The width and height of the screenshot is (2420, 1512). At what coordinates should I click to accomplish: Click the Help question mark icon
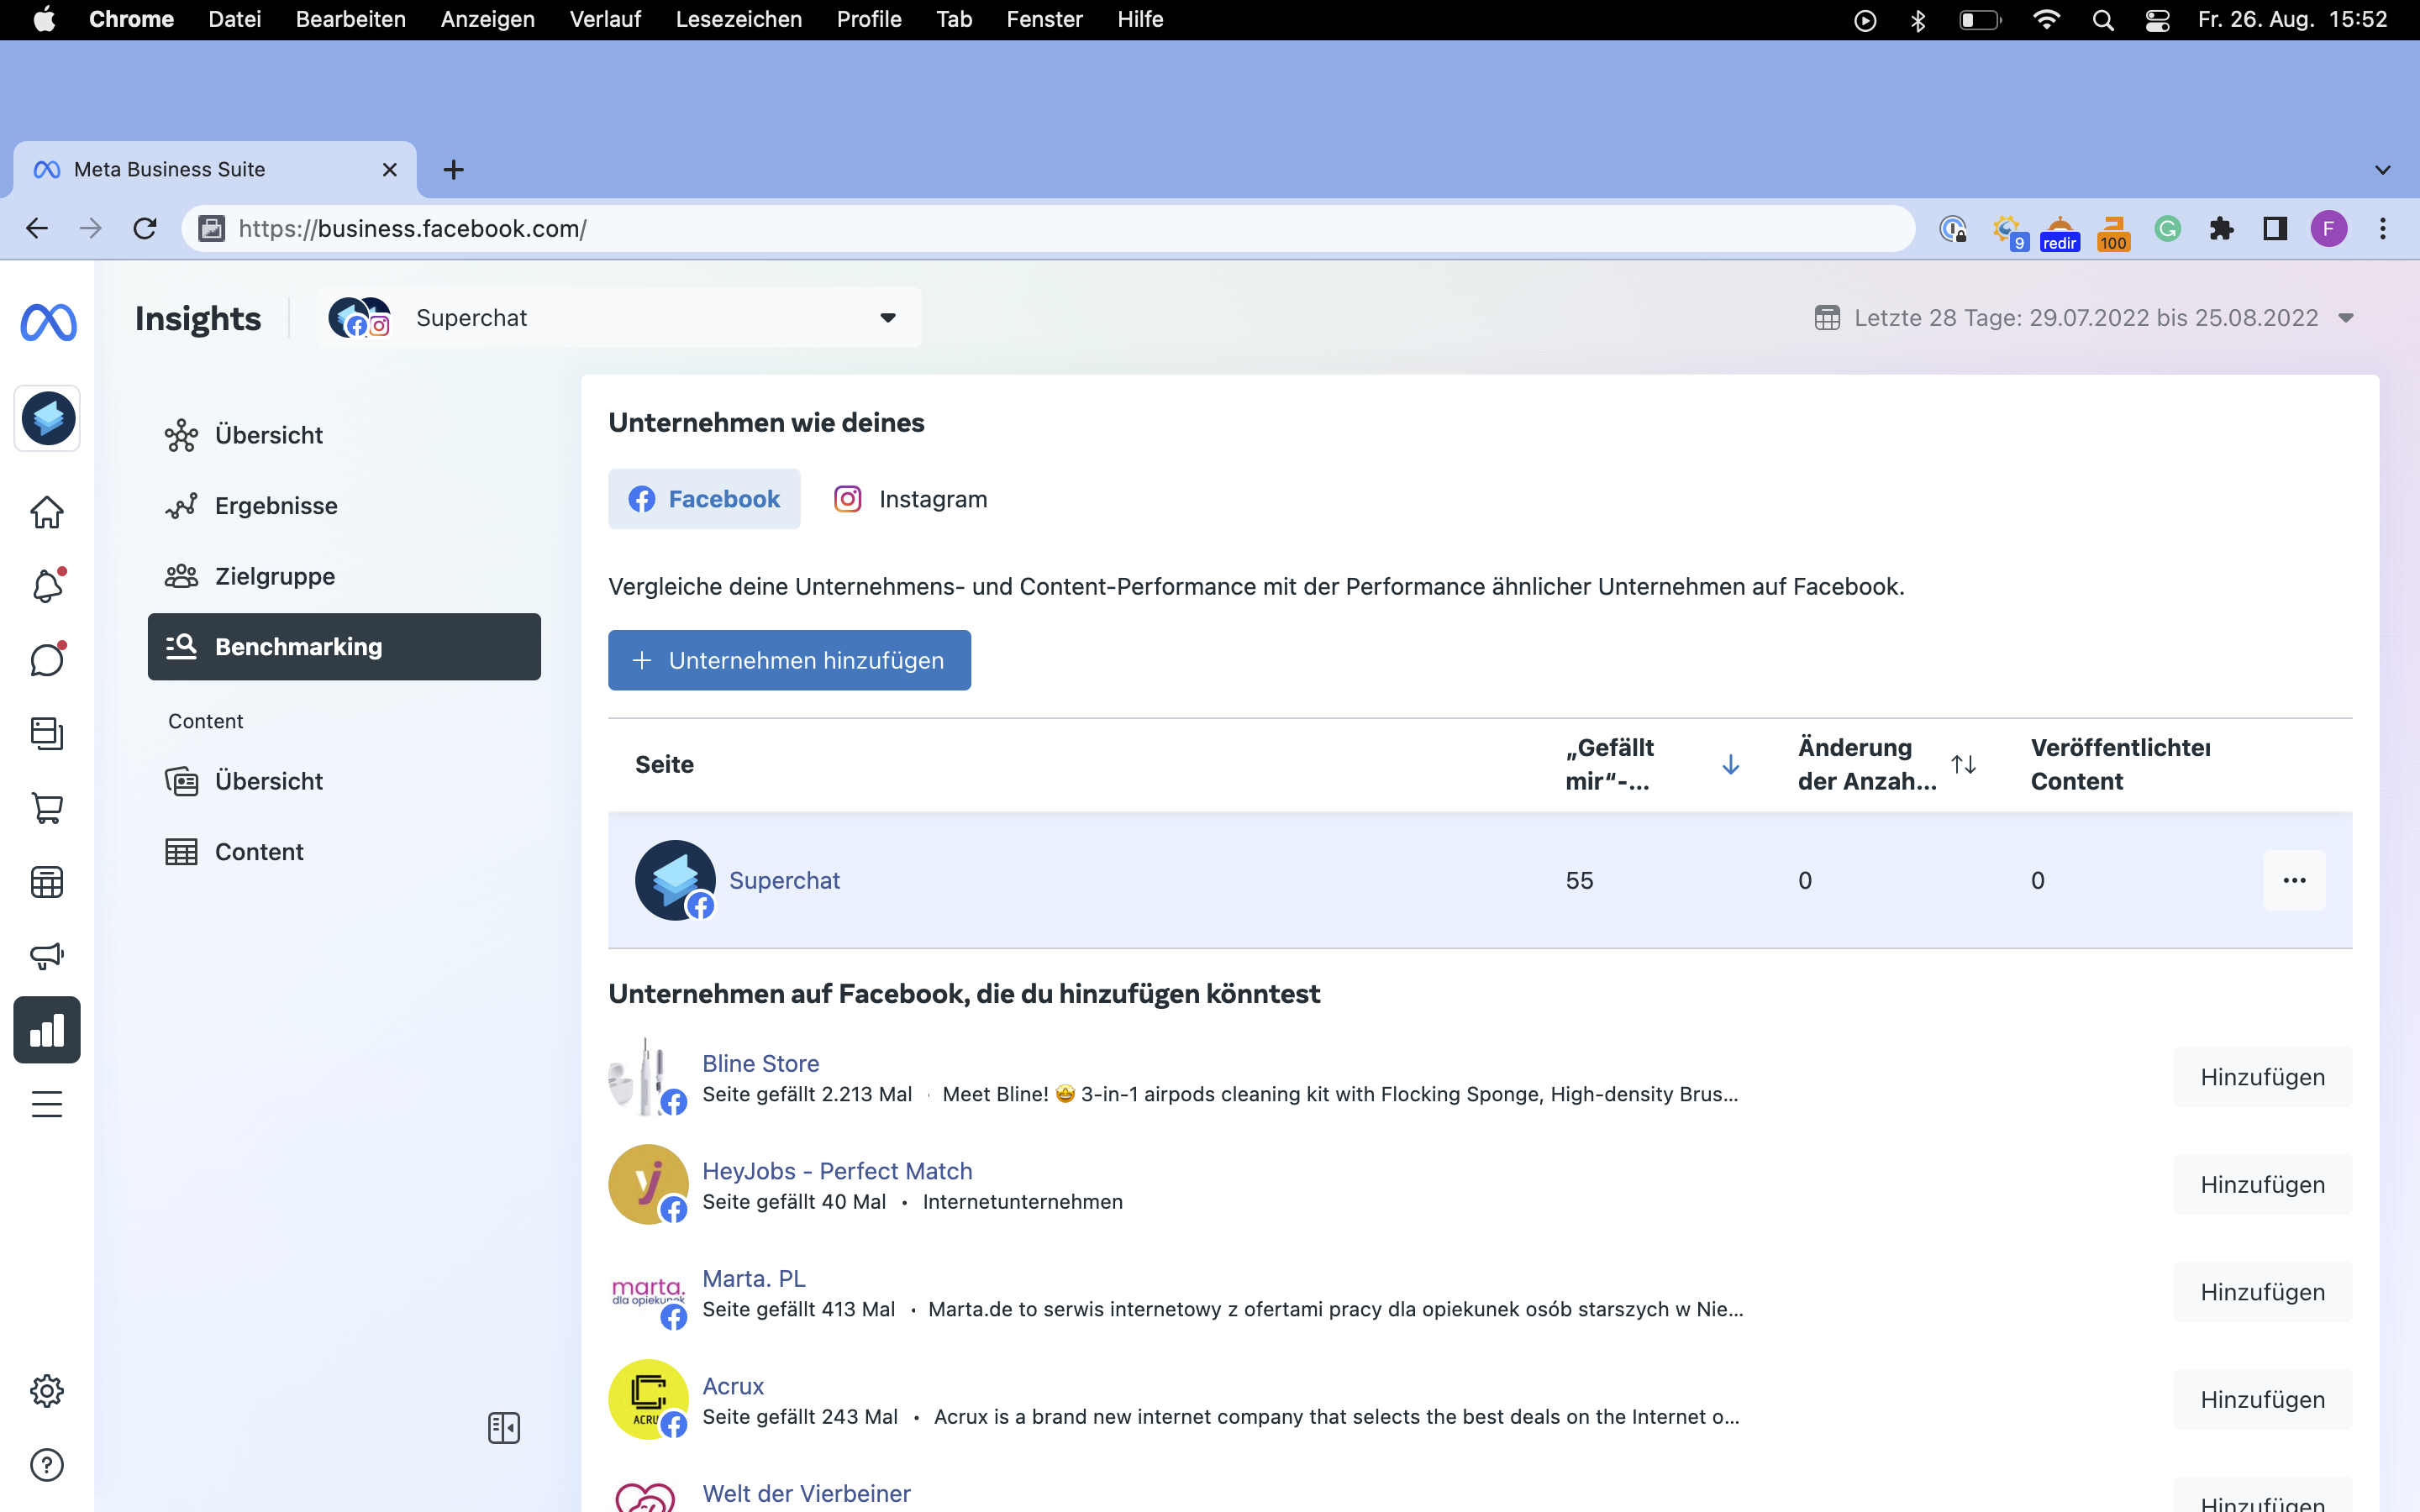pos(47,1465)
